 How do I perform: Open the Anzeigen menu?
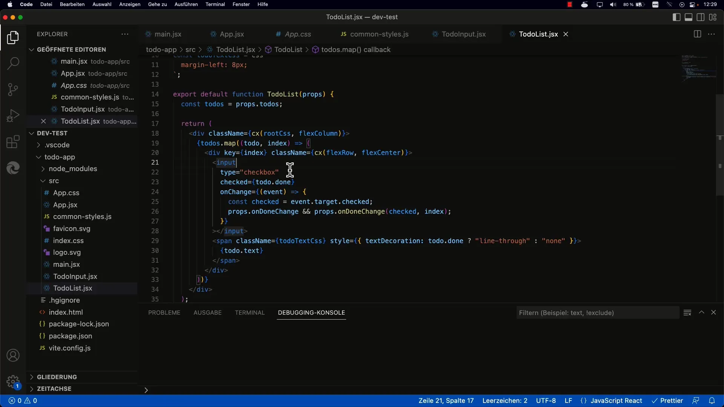click(130, 5)
